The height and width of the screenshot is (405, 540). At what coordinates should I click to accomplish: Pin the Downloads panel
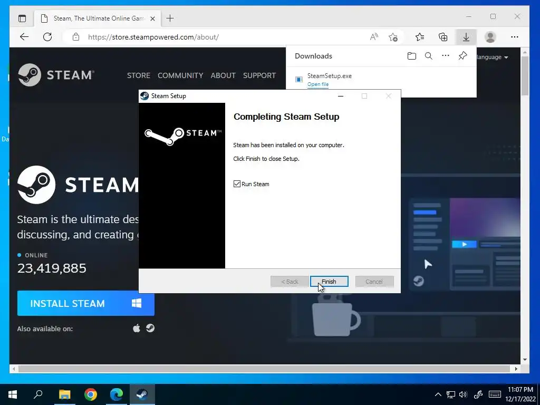[463, 56]
